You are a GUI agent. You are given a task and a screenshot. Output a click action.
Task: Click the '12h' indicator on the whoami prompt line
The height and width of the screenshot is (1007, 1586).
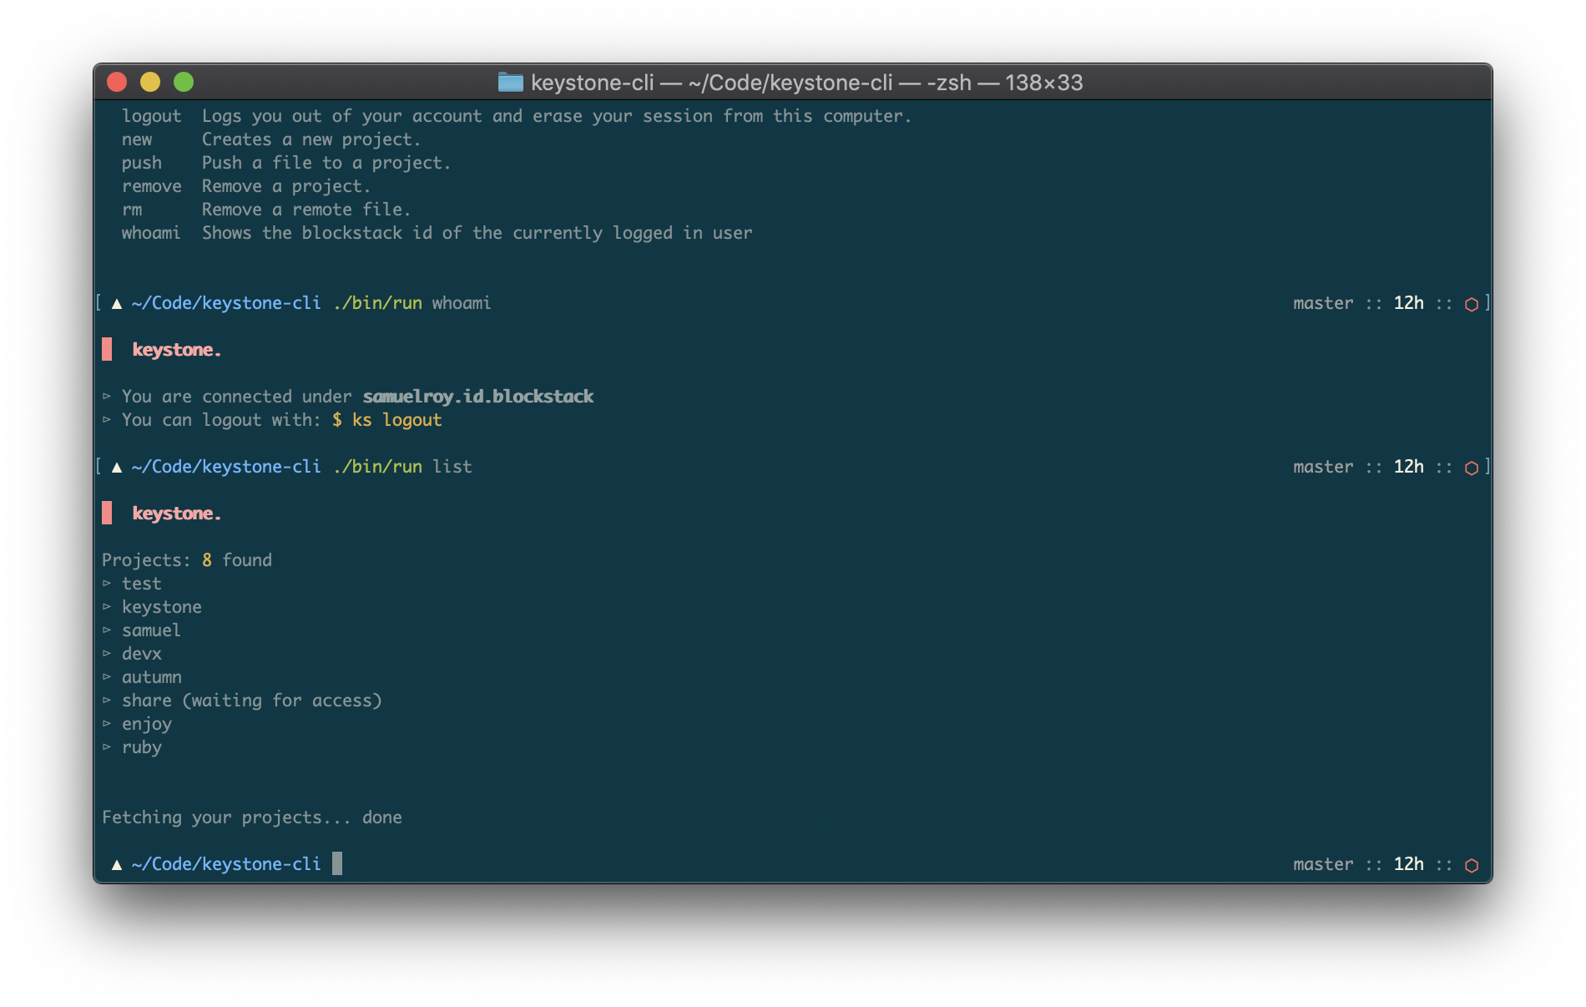pyautogui.click(x=1409, y=303)
